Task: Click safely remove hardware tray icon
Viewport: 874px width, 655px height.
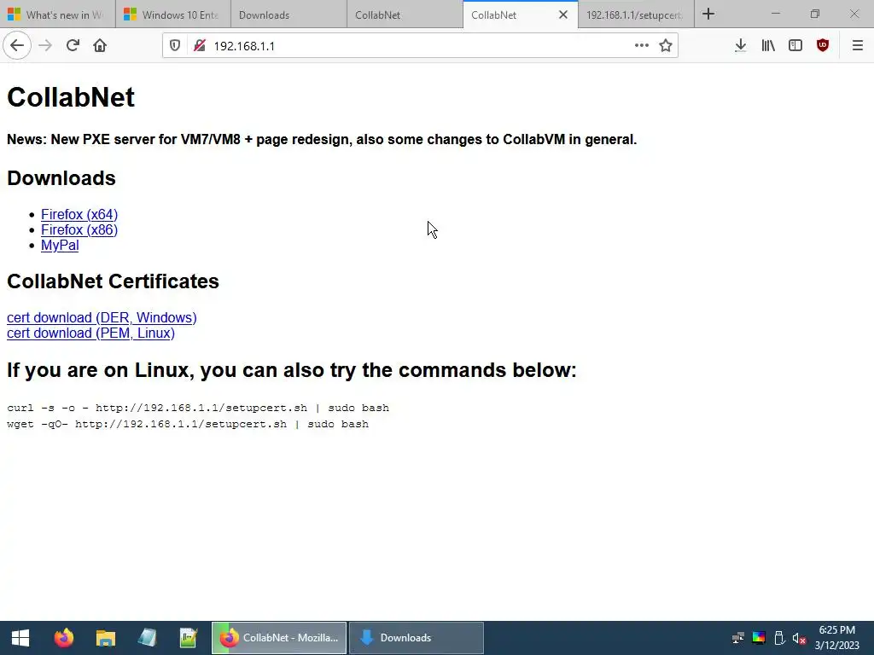Action: [779, 638]
